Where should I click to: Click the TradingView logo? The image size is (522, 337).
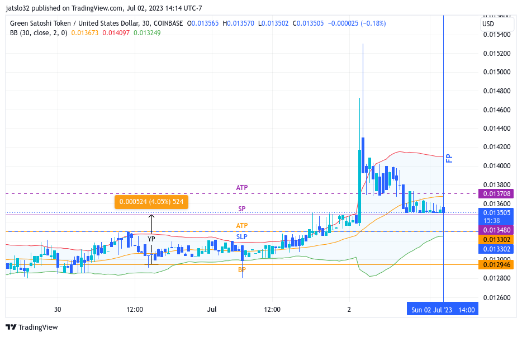(x=32, y=327)
